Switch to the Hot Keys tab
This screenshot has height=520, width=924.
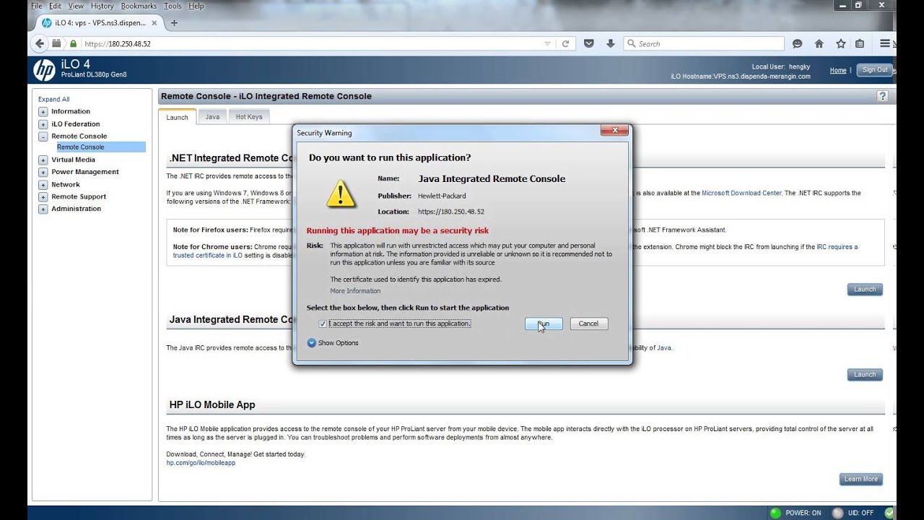(x=249, y=116)
